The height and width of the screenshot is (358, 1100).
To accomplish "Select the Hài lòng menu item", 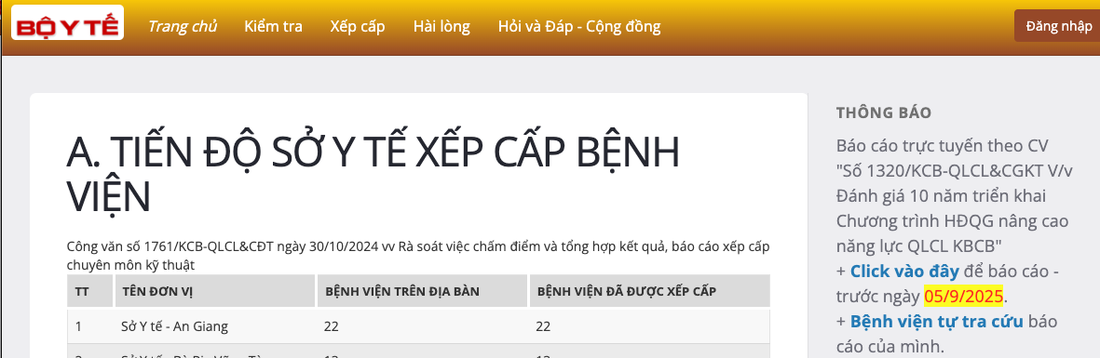I will click(441, 27).
